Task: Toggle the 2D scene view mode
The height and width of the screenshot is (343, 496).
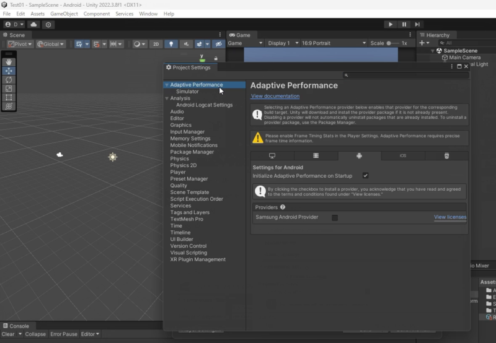Action: (156, 44)
